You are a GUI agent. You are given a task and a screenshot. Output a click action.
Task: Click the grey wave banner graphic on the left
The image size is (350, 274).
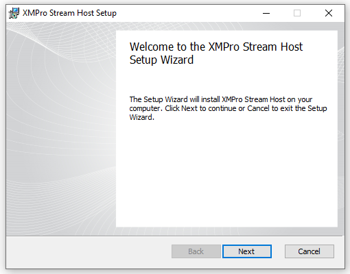(61, 128)
